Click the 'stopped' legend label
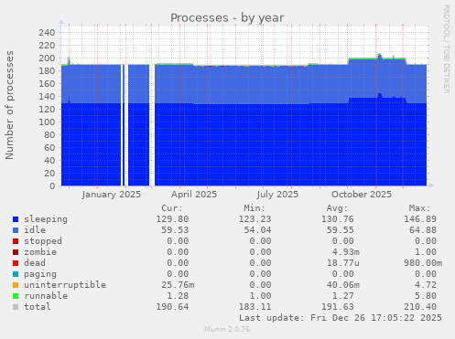The image size is (455, 339). coord(43,241)
